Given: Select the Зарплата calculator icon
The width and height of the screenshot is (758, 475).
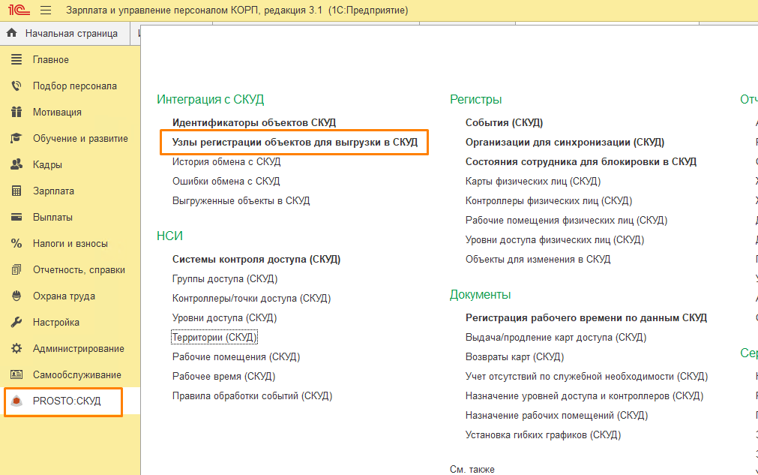Looking at the screenshot, I should [x=16, y=191].
